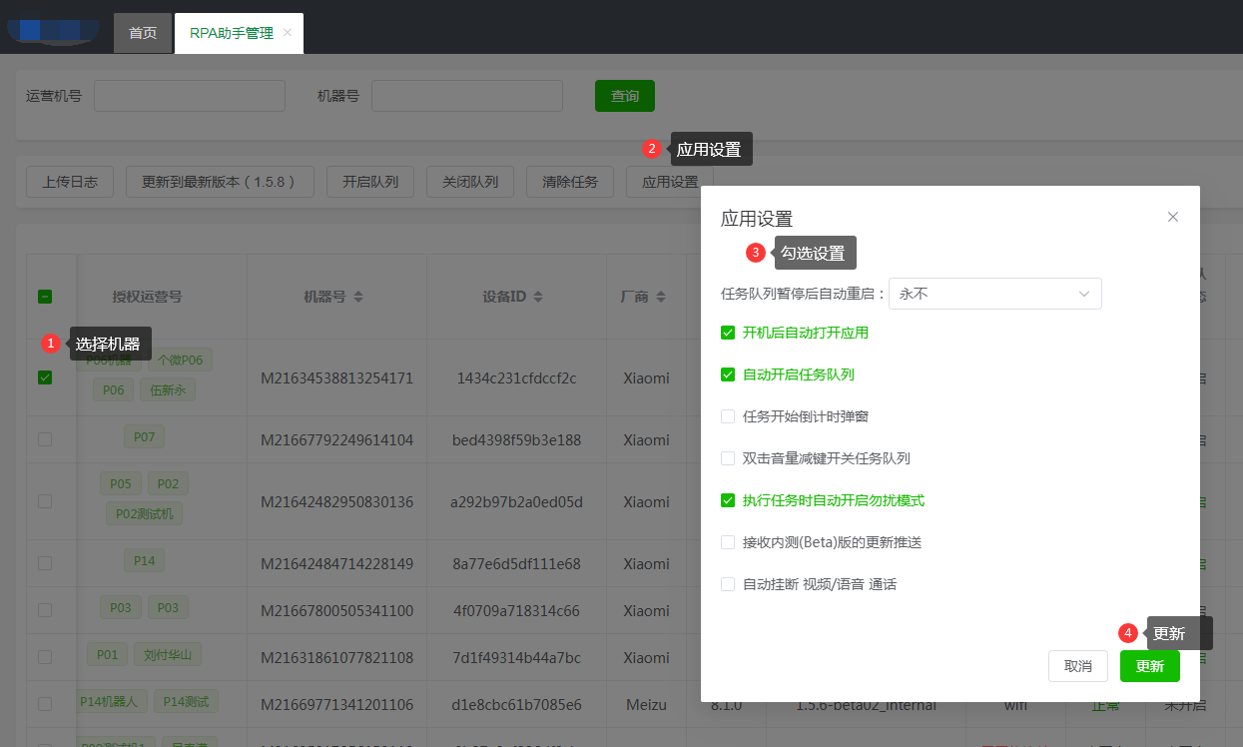Viewport: 1243px width, 747px height.
Task: Sort by 厂商 column sort icon
Action: tap(659, 297)
